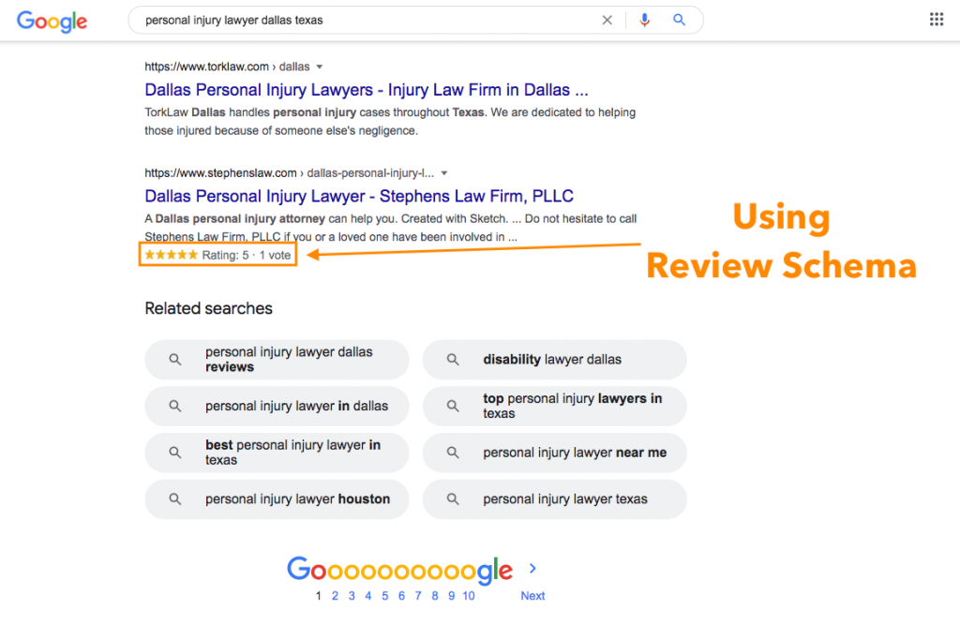Go to results page 3

[352, 596]
